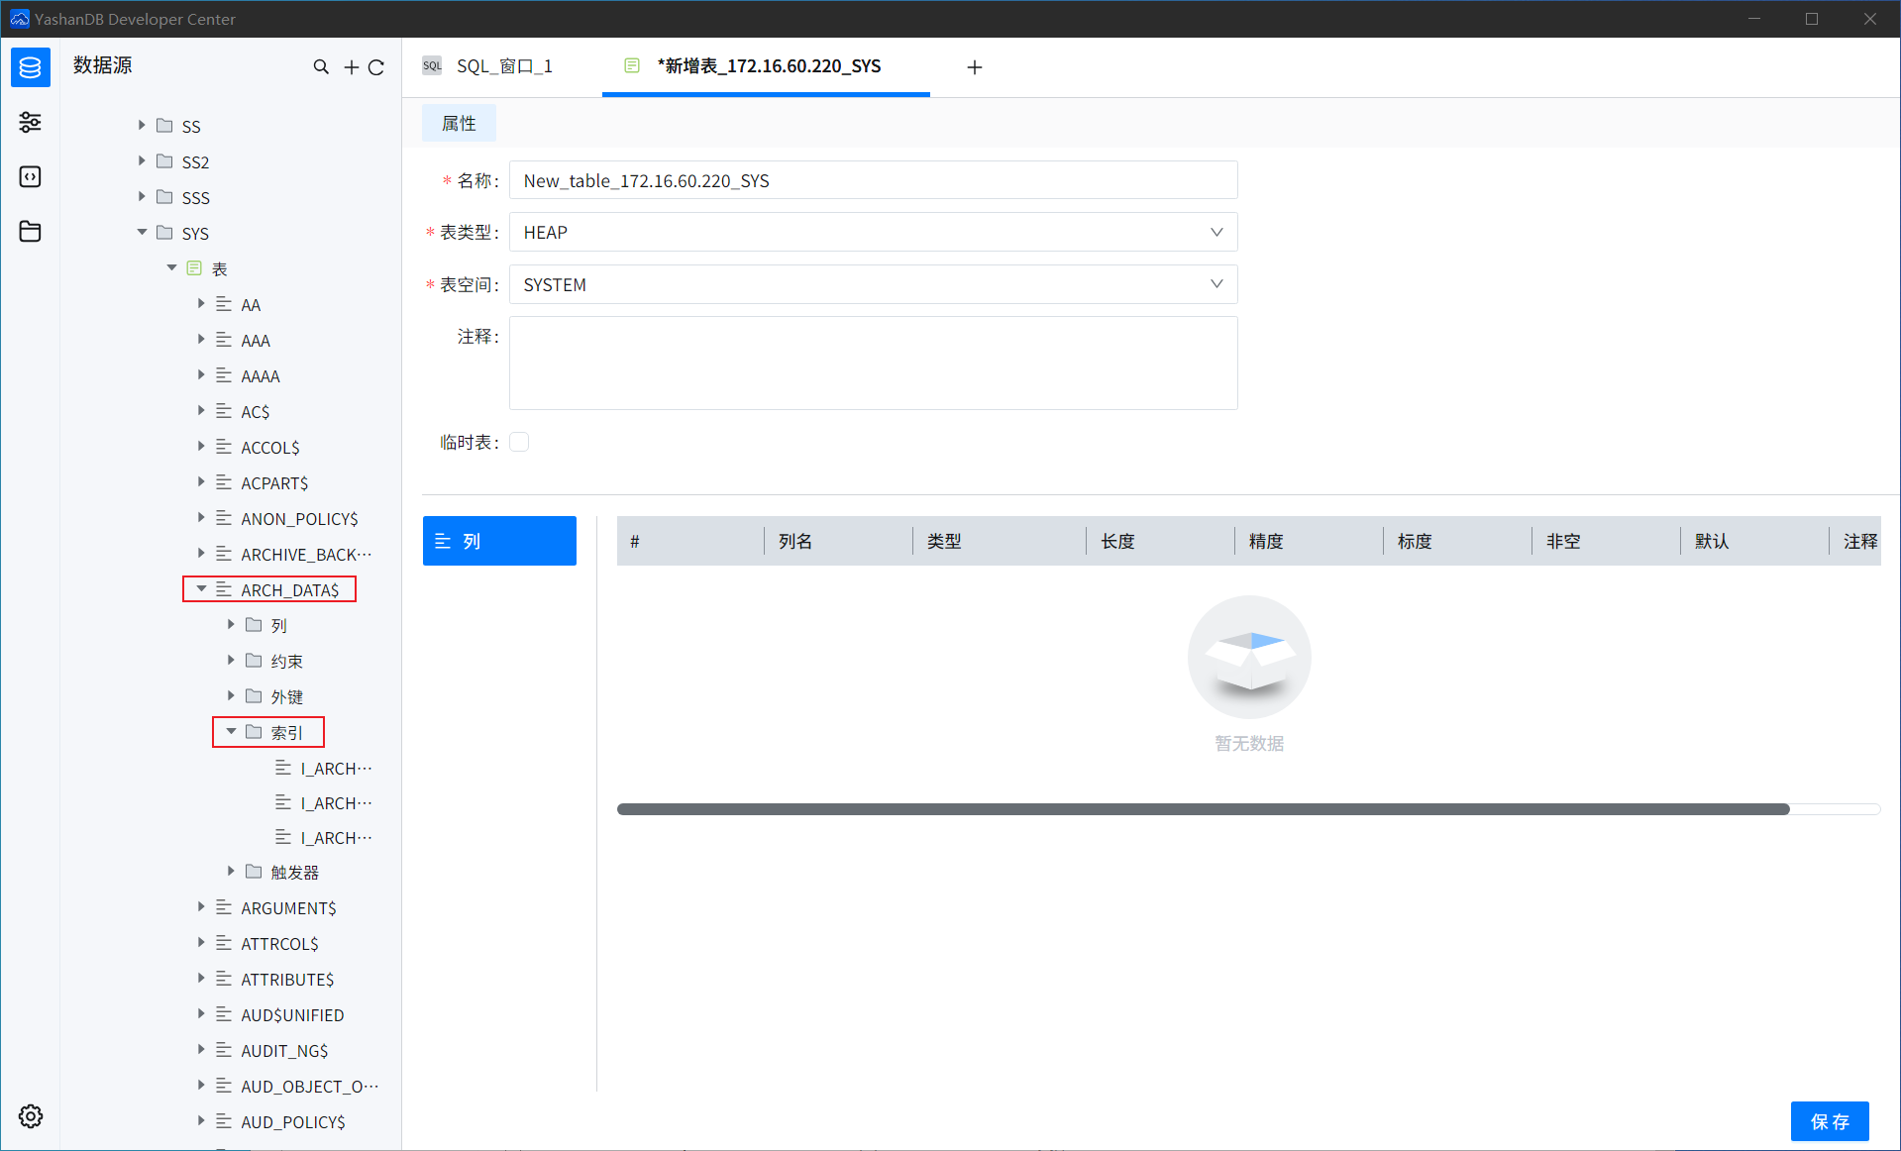The height and width of the screenshot is (1151, 1901).
Task: Click the plus icon to add data source
Action: [x=351, y=67]
